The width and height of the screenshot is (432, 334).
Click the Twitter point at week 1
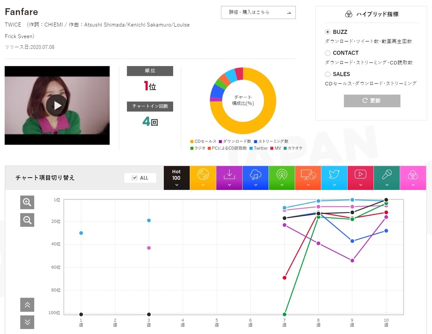pyautogui.click(x=81, y=233)
